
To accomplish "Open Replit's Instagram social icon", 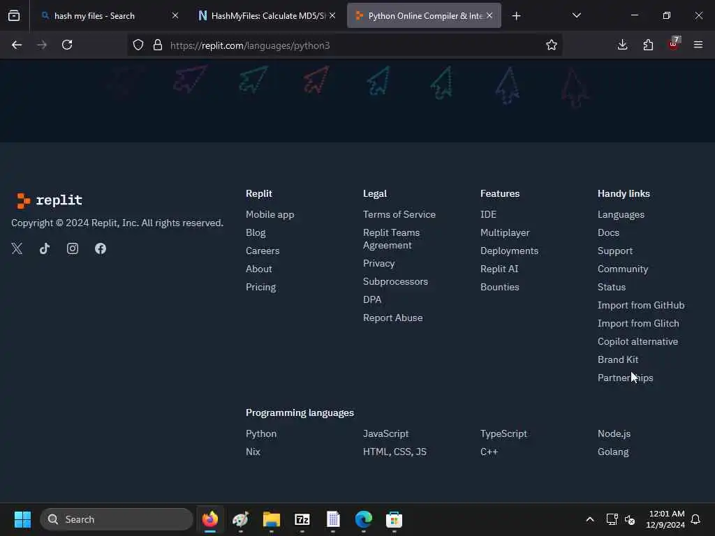I will [x=73, y=248].
